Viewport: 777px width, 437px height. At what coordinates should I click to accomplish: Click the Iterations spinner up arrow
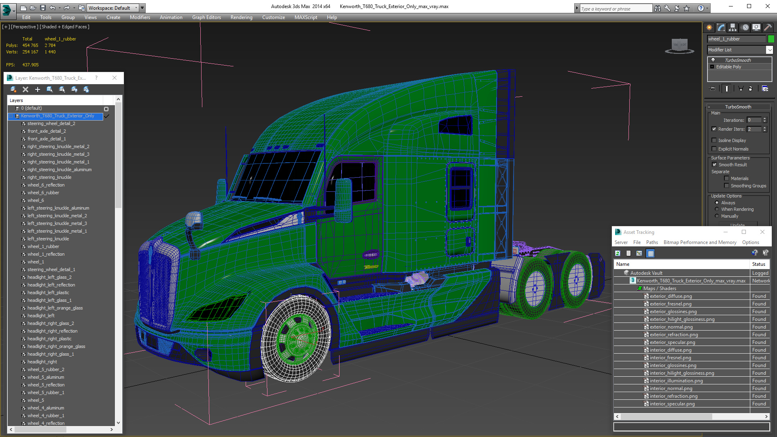pos(765,119)
